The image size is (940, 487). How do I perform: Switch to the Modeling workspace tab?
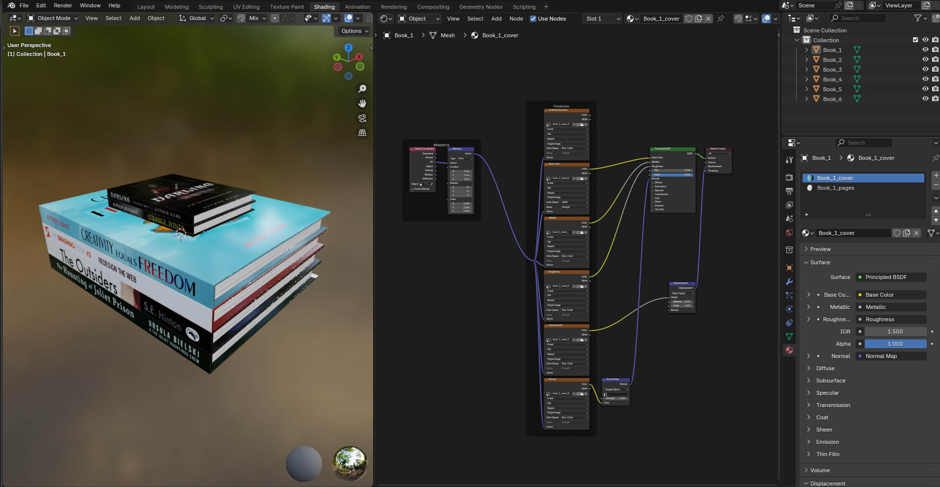pos(177,7)
